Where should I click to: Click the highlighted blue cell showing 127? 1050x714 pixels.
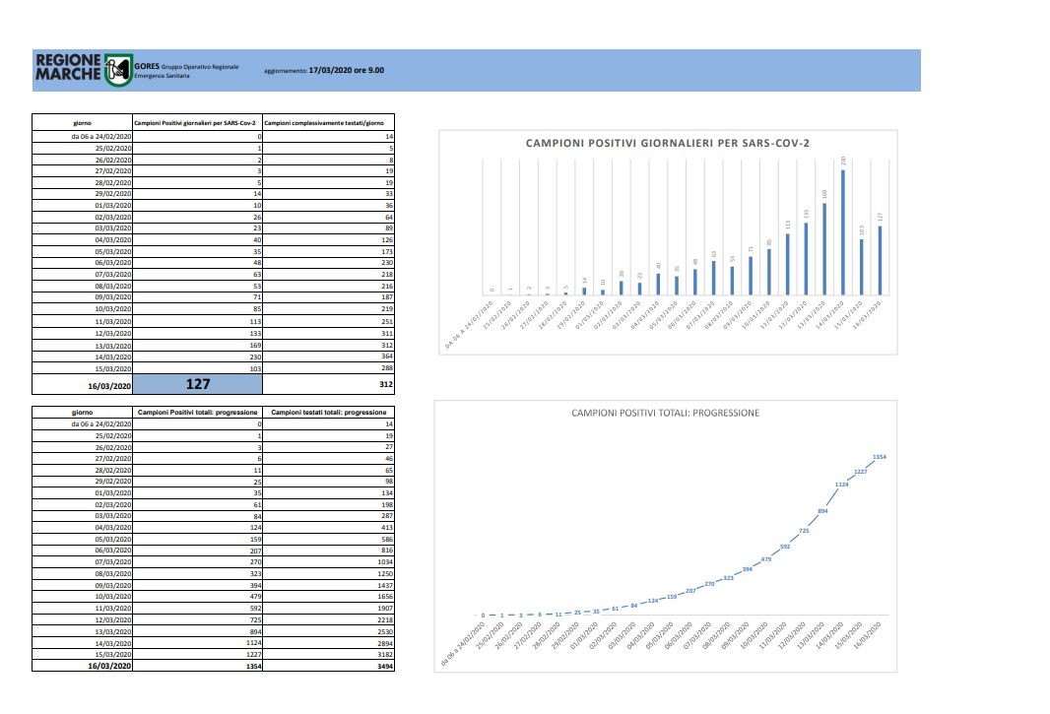198,384
